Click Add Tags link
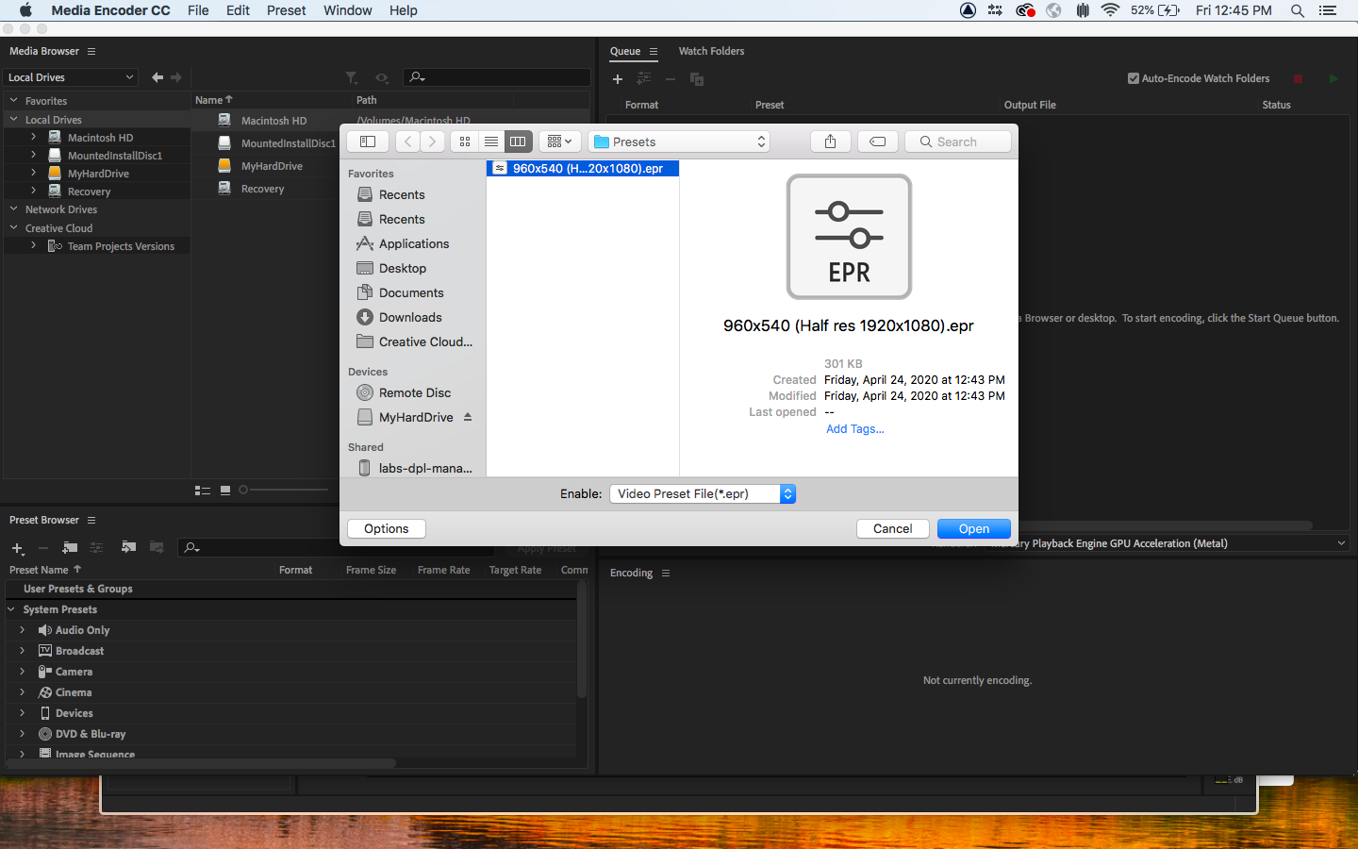 [x=855, y=429]
